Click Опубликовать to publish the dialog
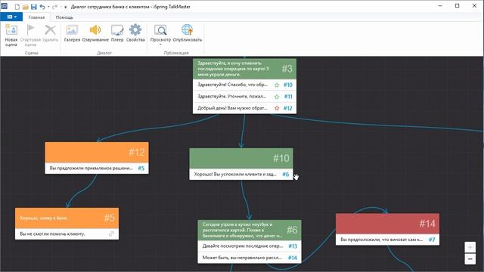 (x=187, y=33)
